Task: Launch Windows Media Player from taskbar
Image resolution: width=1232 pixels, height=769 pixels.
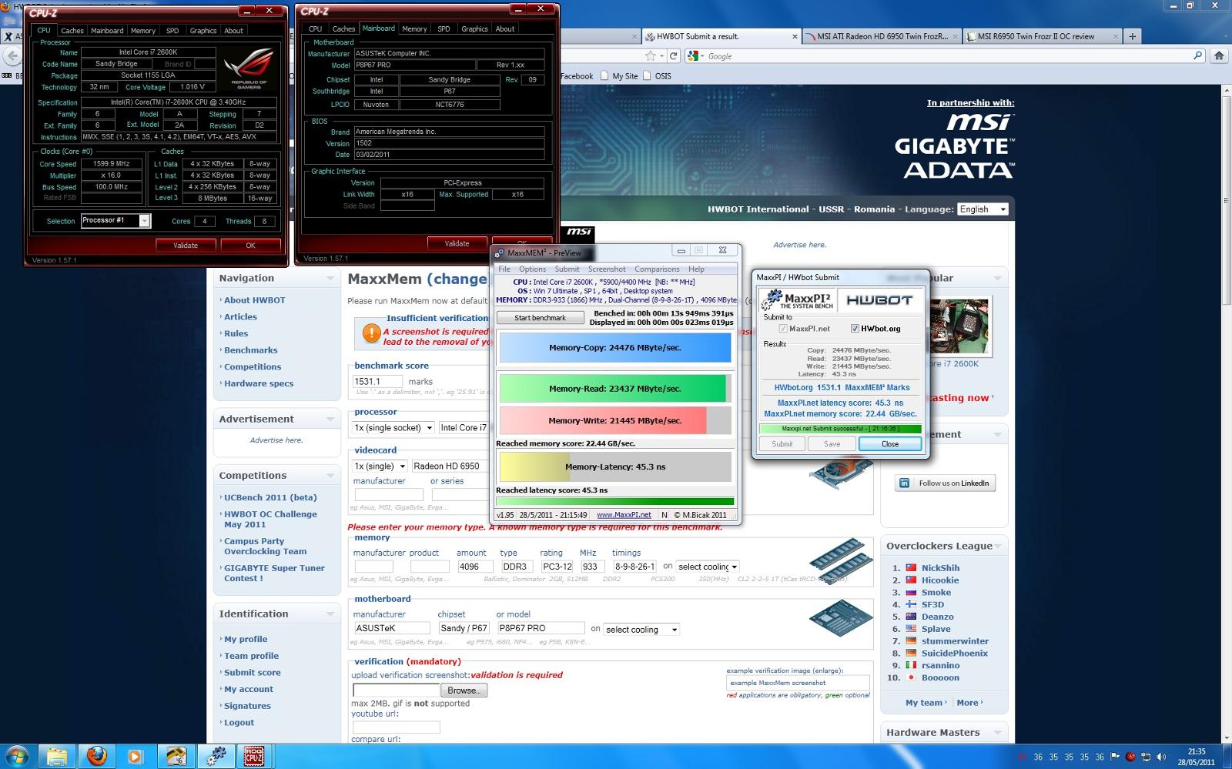Action: 136,756
